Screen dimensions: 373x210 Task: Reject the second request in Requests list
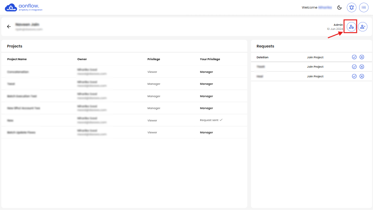click(362, 67)
